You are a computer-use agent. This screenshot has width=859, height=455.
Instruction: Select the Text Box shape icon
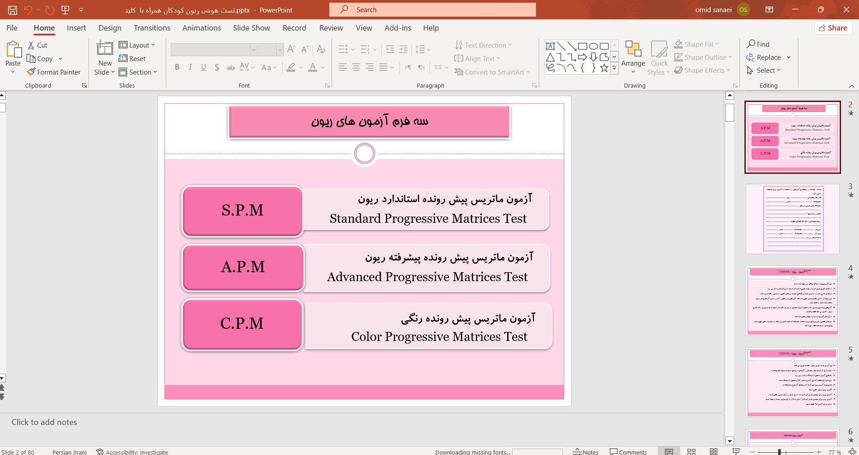point(550,46)
